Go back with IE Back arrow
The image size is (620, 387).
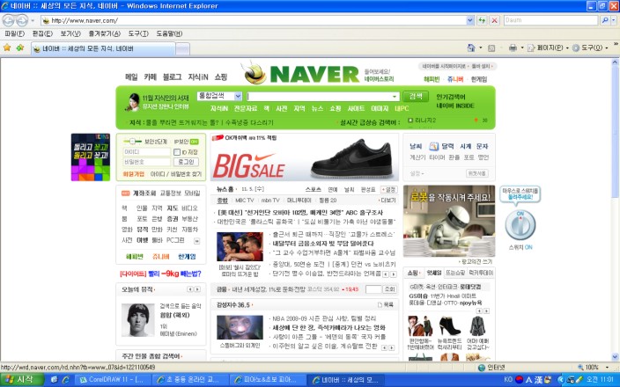(8, 20)
